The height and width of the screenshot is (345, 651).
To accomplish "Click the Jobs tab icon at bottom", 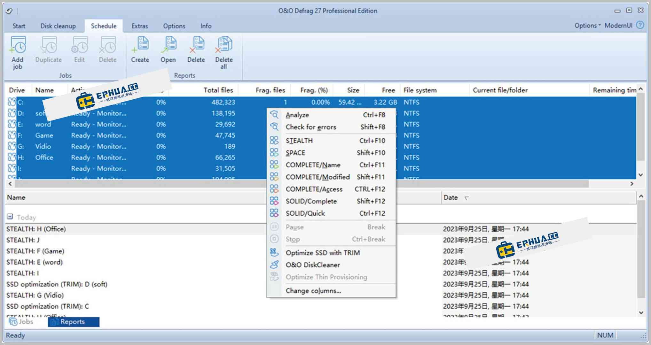I will (x=13, y=322).
